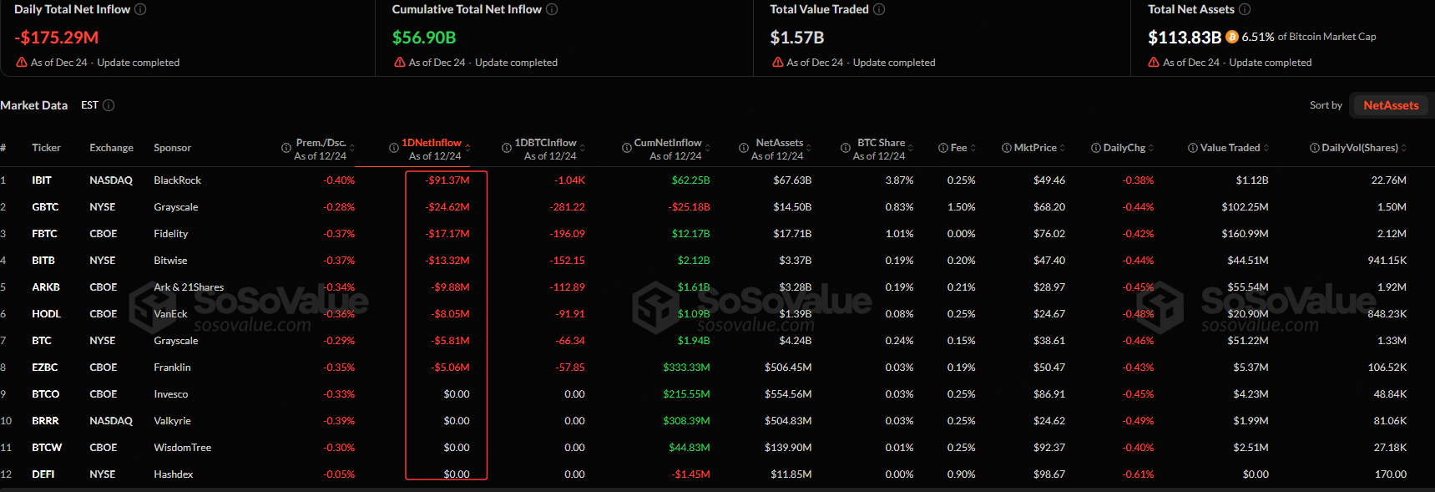Open the GBTC ticker link
1435x492 pixels.
click(x=45, y=207)
